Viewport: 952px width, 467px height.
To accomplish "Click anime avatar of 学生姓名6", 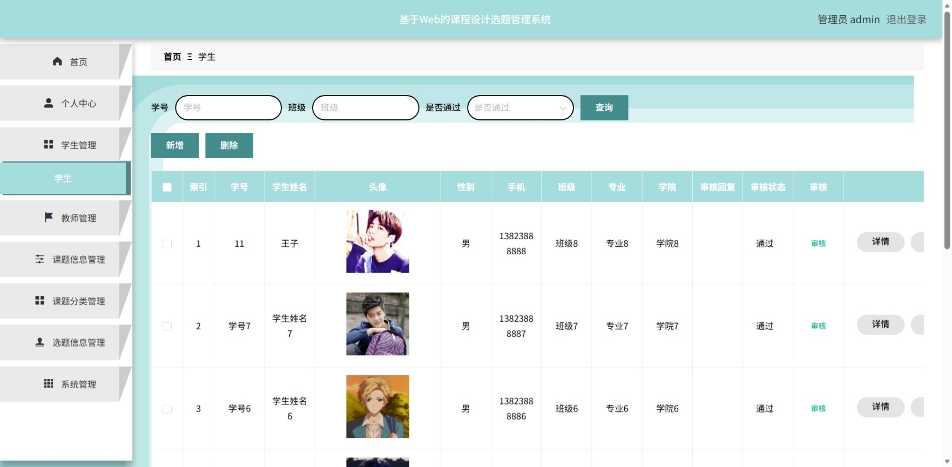I will pos(377,407).
